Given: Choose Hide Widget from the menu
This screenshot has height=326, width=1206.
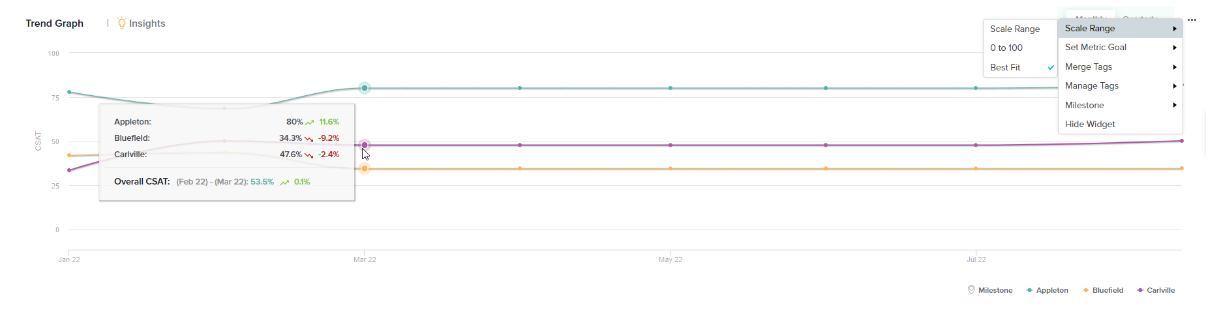Looking at the screenshot, I should tap(1090, 124).
